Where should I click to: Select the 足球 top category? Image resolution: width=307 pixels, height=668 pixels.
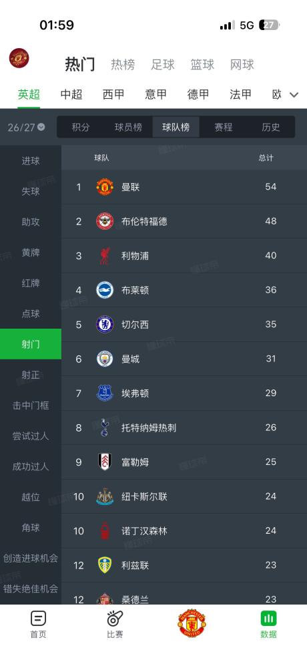163,64
